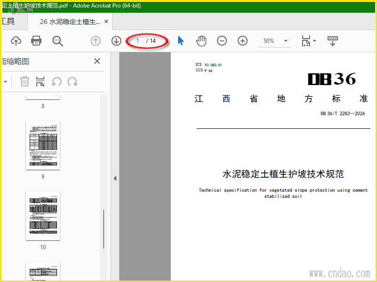Click the standard number DB 36/T 2283—2026
The height and width of the screenshot is (282, 377).
tap(343, 113)
